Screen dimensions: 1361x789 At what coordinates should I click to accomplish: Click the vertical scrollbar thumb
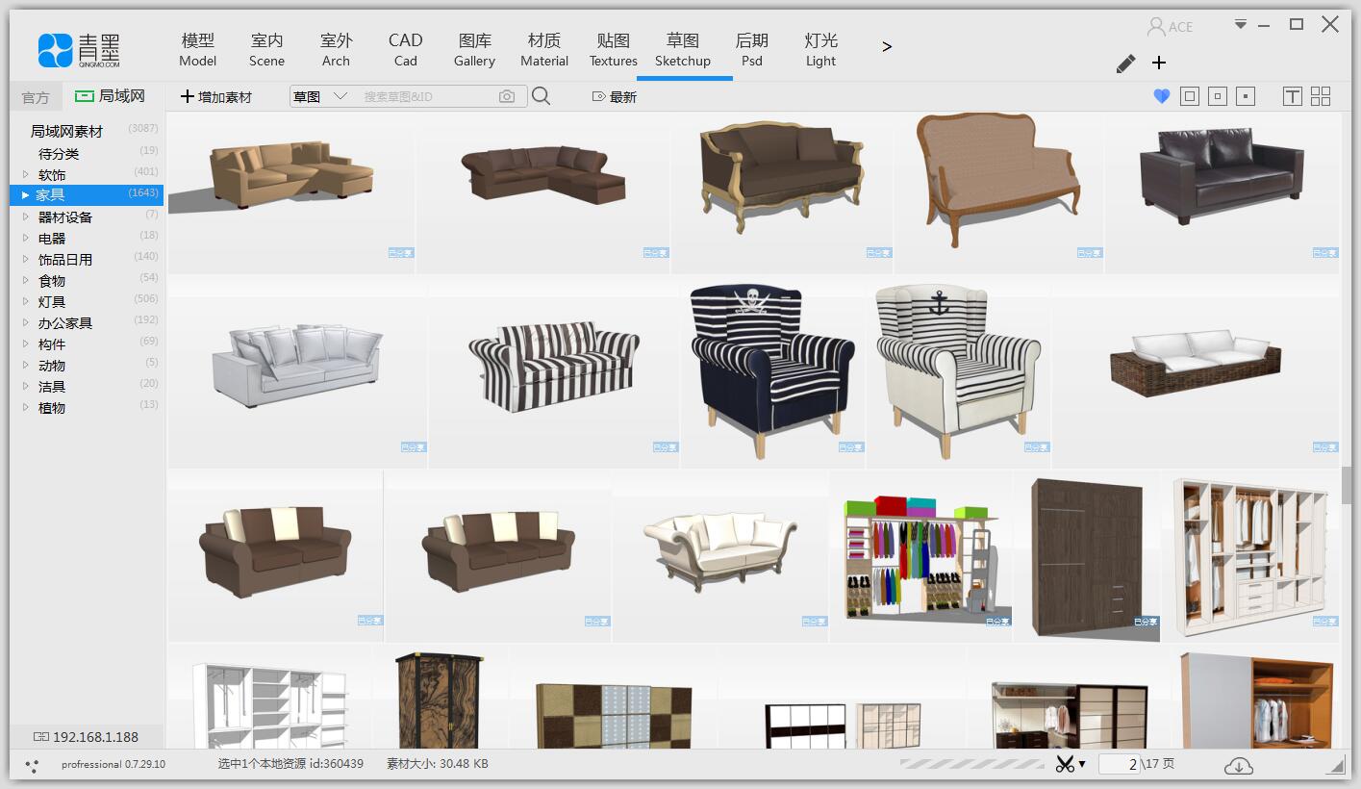click(1347, 484)
